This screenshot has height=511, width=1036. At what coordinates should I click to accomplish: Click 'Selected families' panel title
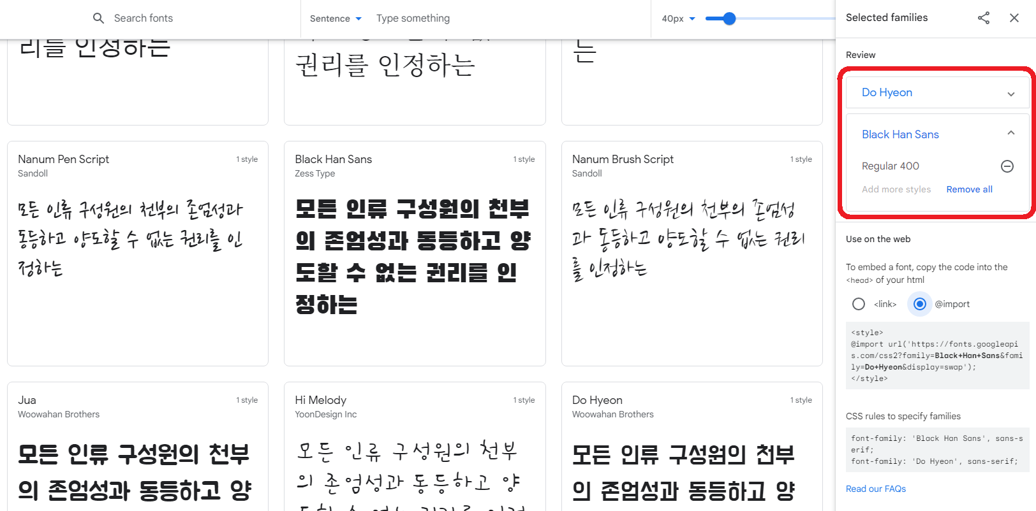[887, 18]
